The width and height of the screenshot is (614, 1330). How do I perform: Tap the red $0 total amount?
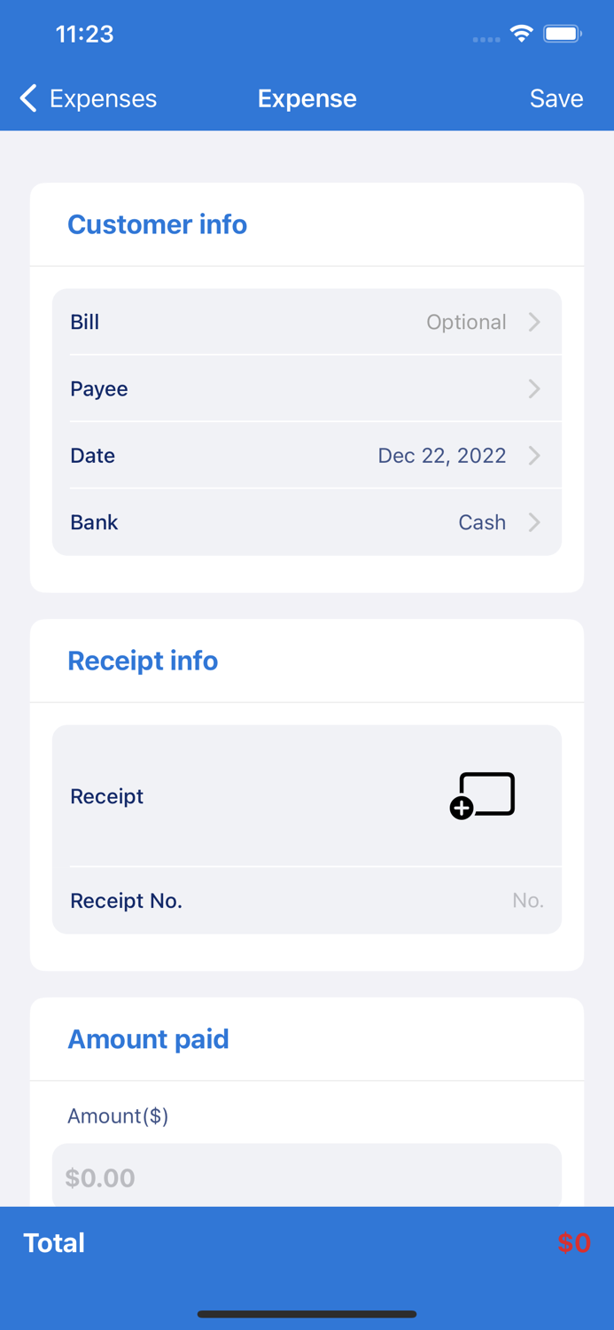click(573, 1243)
